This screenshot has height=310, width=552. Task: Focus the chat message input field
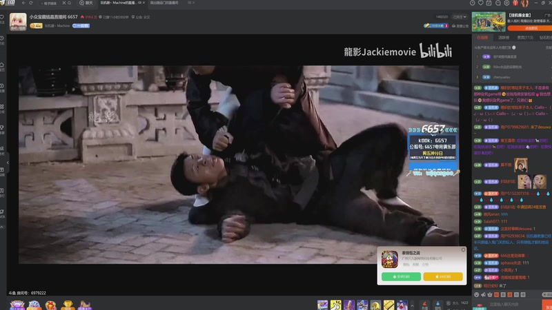tap(514, 304)
